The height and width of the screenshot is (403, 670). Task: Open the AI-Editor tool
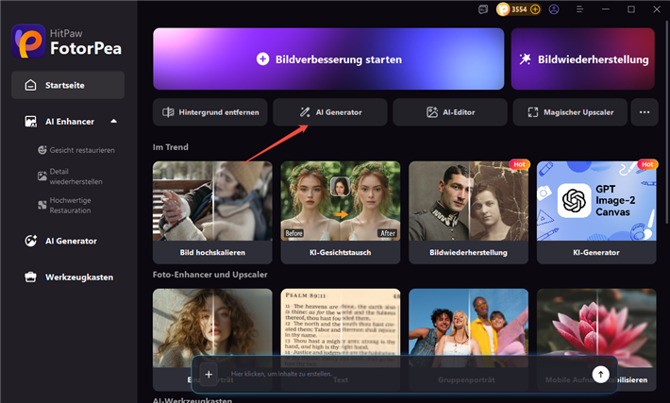click(450, 112)
